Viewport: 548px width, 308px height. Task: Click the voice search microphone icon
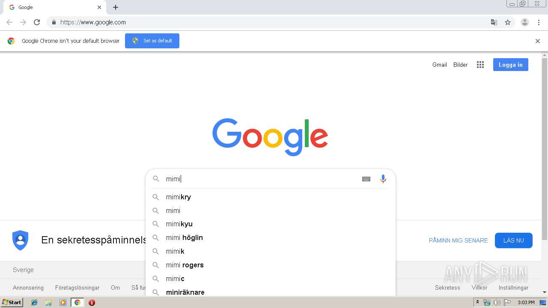(383, 179)
